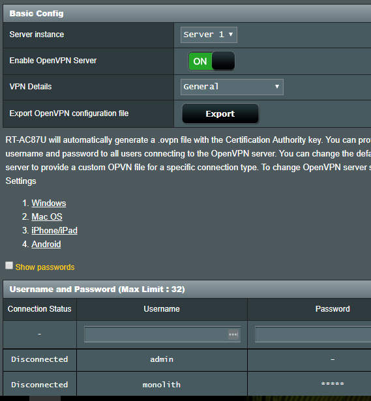Click the new Password input field

tap(313, 334)
